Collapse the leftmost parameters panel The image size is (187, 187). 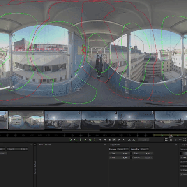[30, 145]
